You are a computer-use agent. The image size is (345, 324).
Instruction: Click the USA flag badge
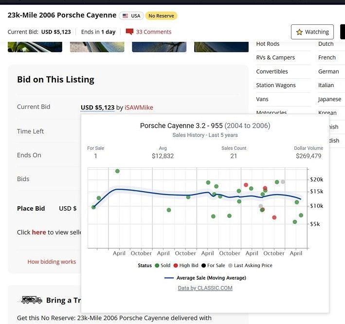coord(131,16)
